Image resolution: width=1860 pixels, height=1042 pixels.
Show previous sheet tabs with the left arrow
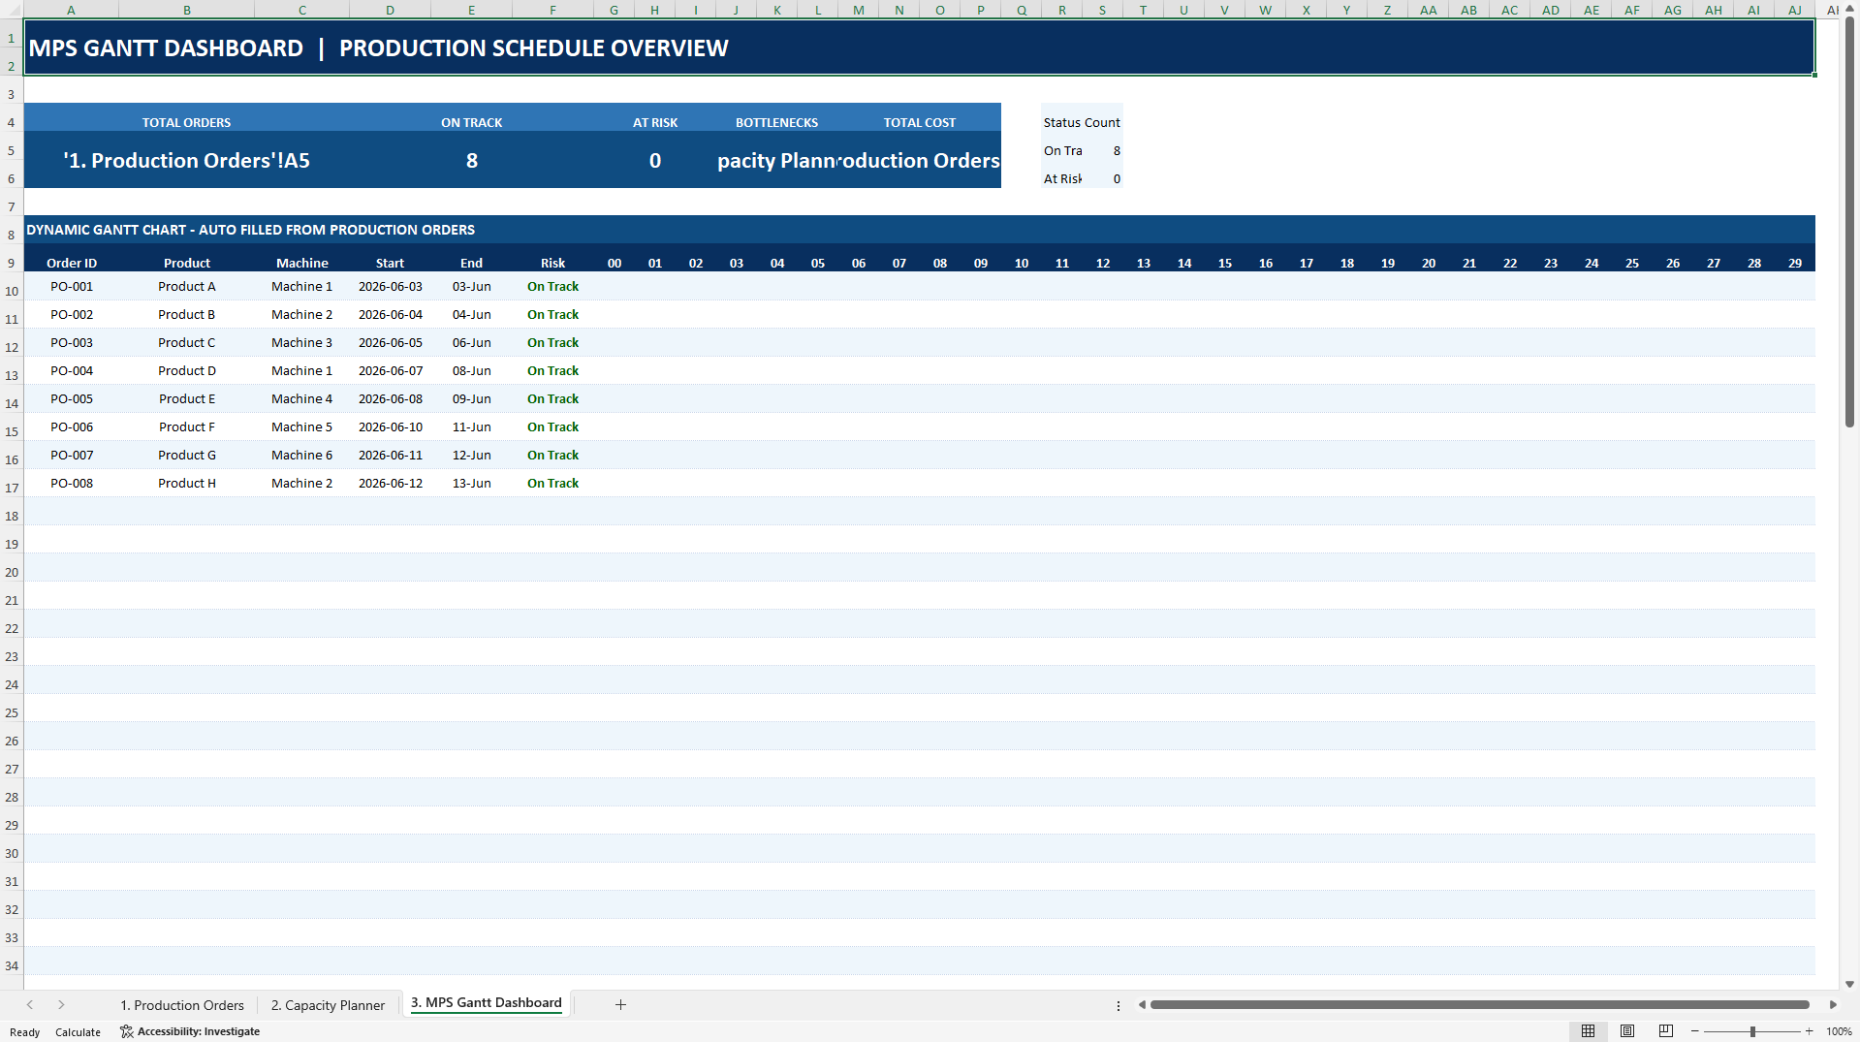point(30,1005)
